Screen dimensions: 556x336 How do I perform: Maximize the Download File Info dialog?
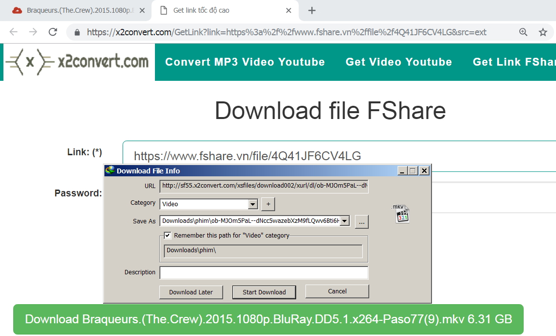click(413, 171)
